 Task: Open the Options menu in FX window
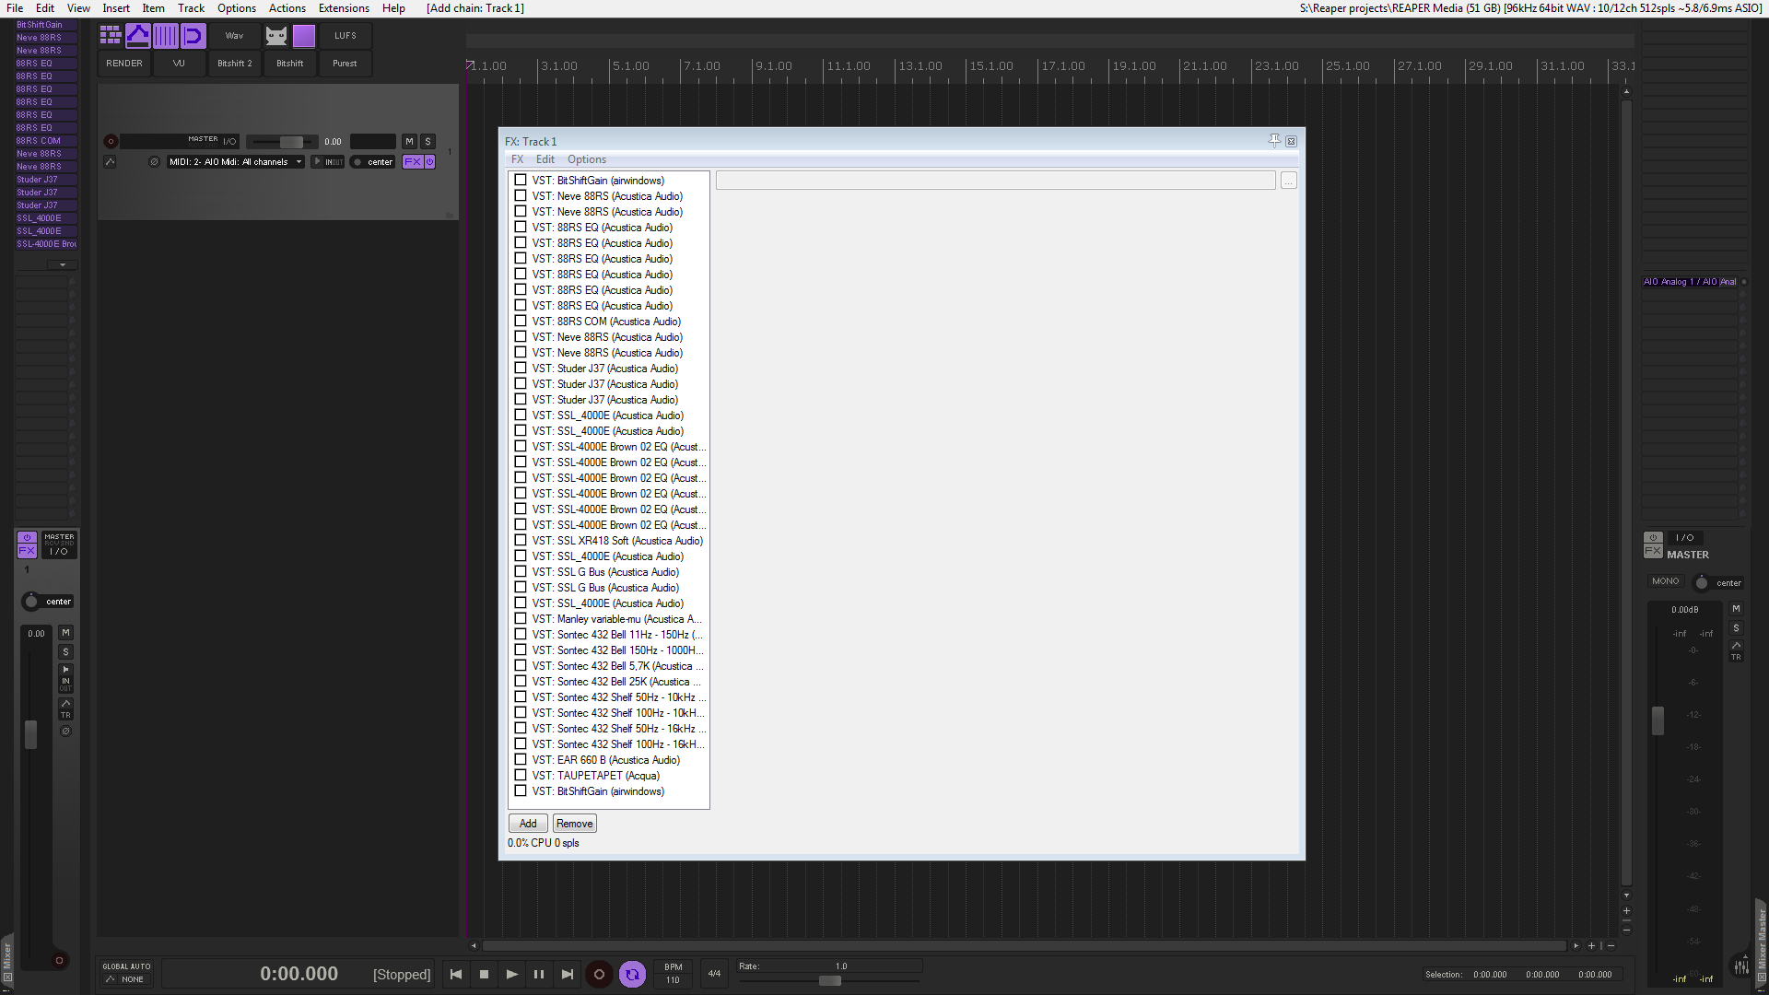[586, 159]
